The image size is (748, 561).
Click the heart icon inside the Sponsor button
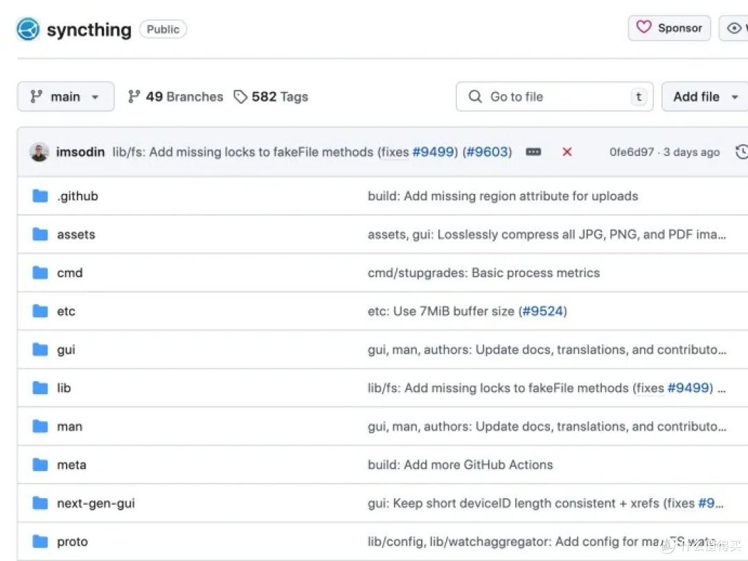643,28
